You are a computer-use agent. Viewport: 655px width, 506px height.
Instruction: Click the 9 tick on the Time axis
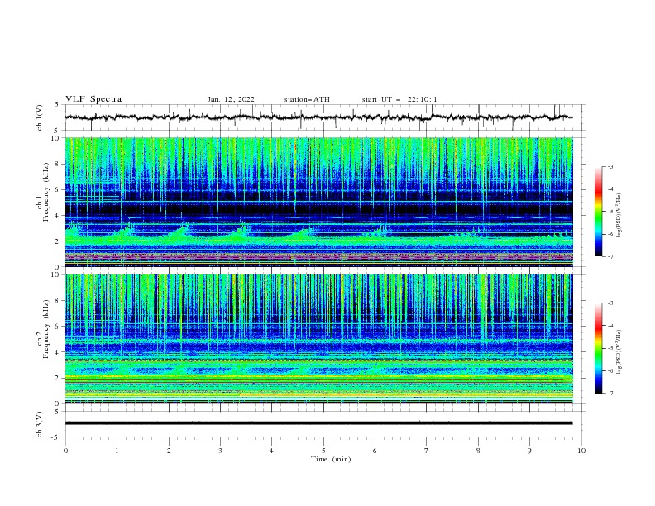(529, 451)
